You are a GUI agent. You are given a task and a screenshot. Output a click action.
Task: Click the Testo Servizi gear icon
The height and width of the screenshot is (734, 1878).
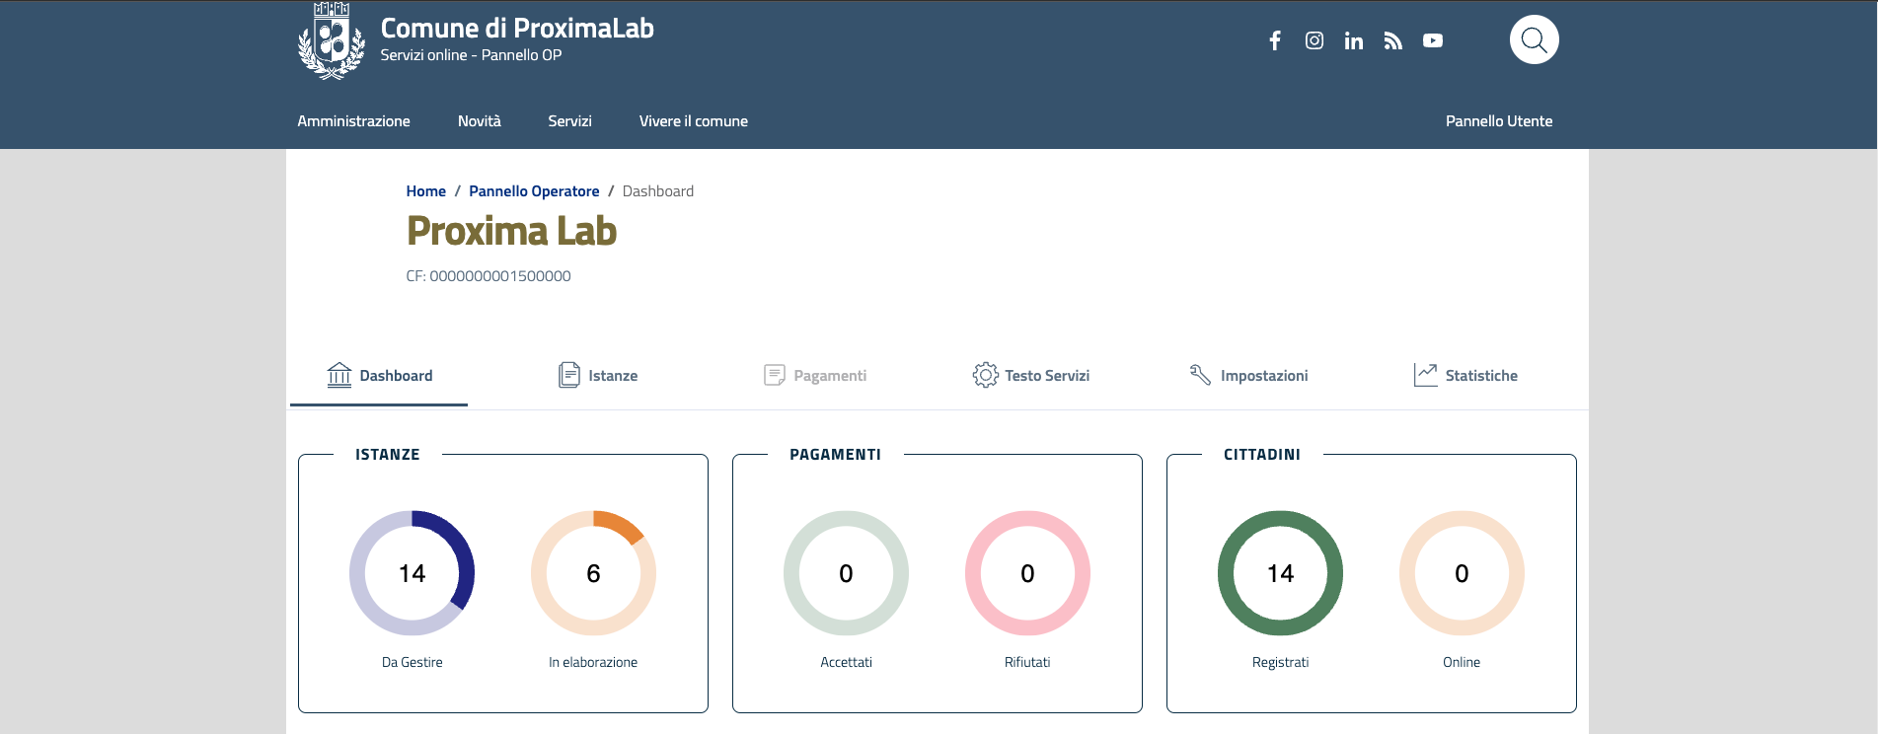pyautogui.click(x=985, y=375)
